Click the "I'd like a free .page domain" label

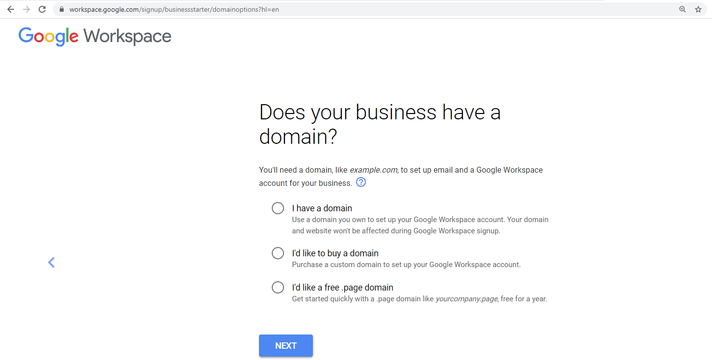click(343, 287)
